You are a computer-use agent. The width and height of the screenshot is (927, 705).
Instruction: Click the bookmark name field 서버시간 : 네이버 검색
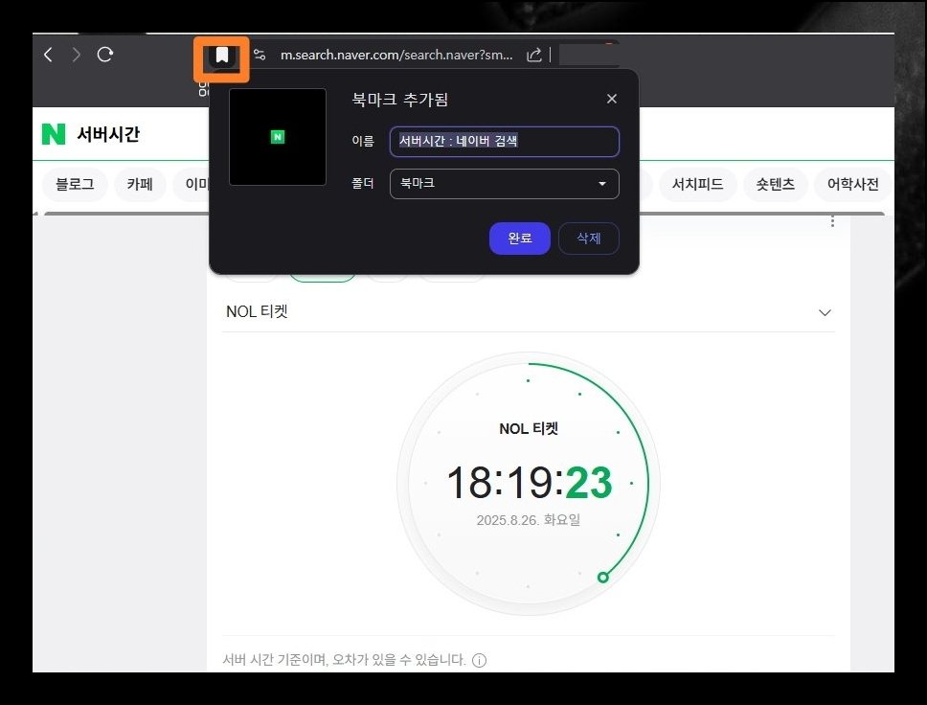[505, 142]
